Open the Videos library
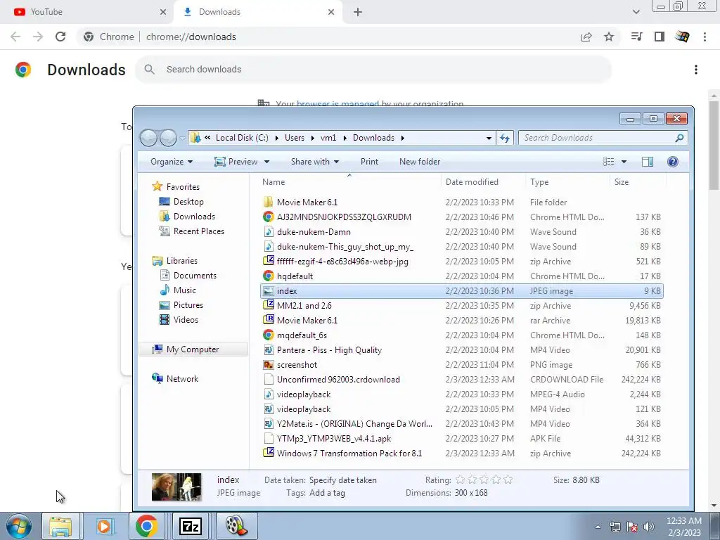This screenshot has height=540, width=720. [178, 320]
